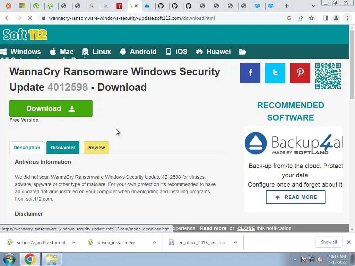Screen dimensions: 355x266
Task: Click the Free Version text
Action: coord(24,120)
